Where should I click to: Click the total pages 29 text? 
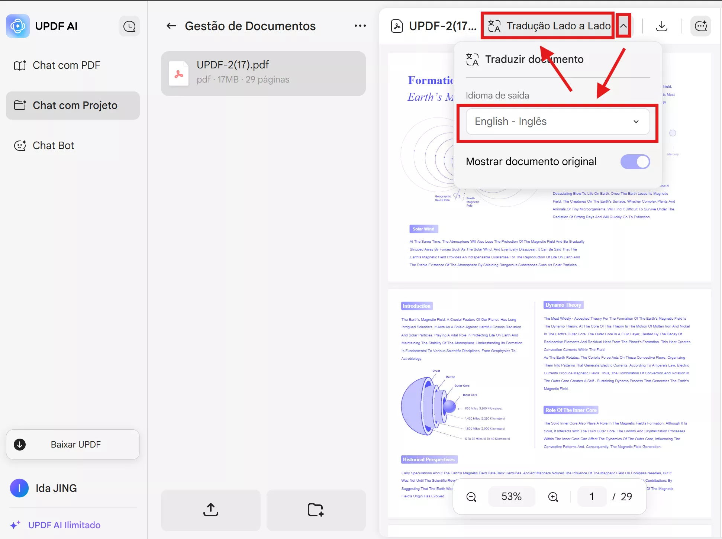click(626, 497)
